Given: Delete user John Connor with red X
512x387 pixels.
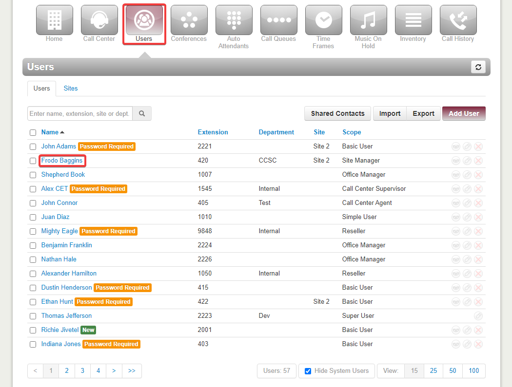Looking at the screenshot, I should coord(478,203).
